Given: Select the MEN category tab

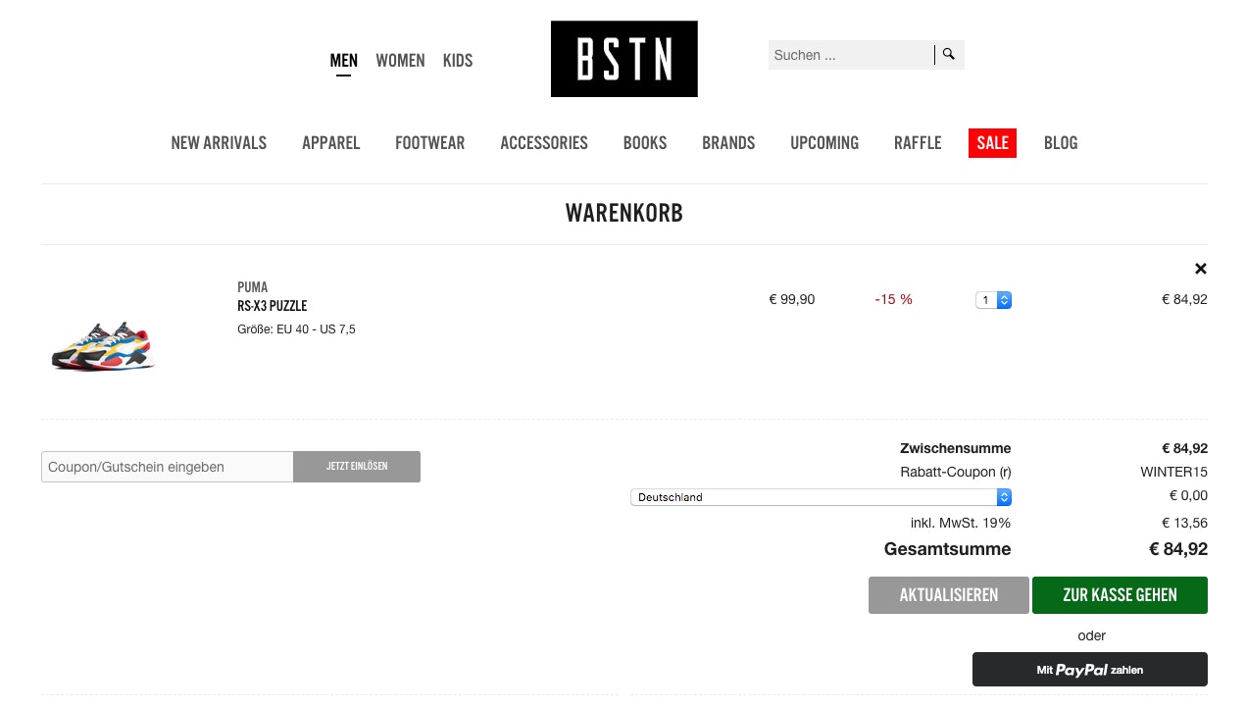Looking at the screenshot, I should (343, 61).
